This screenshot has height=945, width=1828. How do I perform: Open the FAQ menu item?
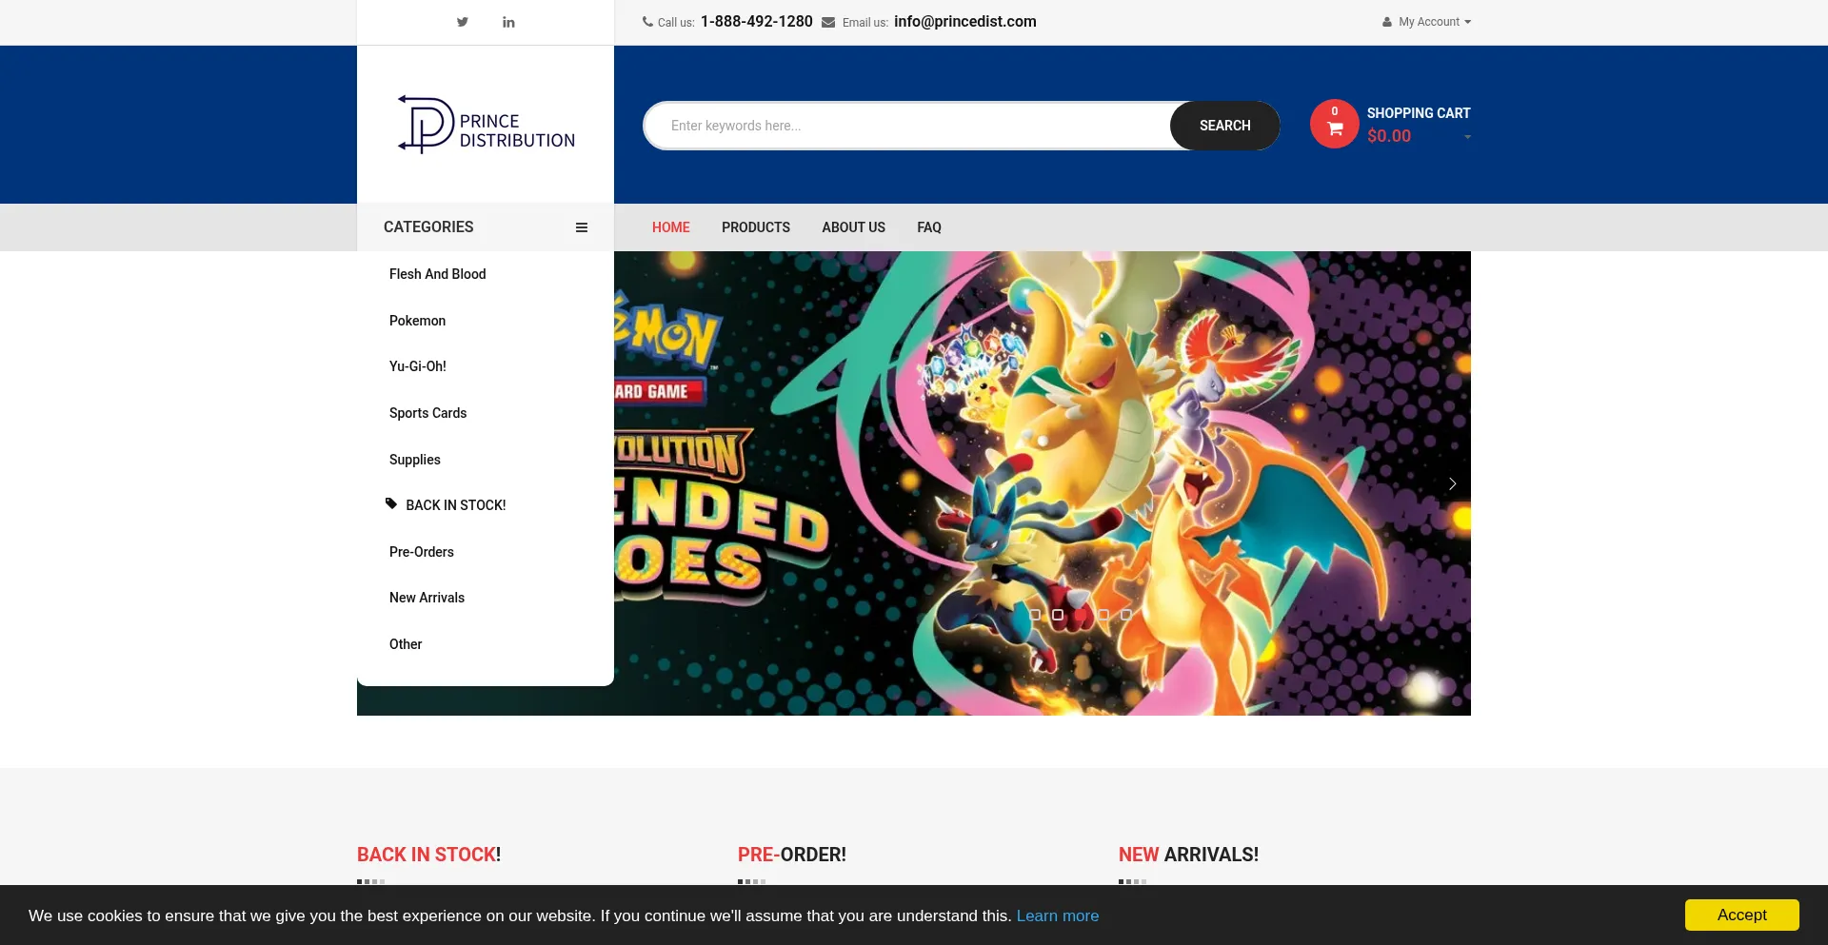(x=929, y=227)
